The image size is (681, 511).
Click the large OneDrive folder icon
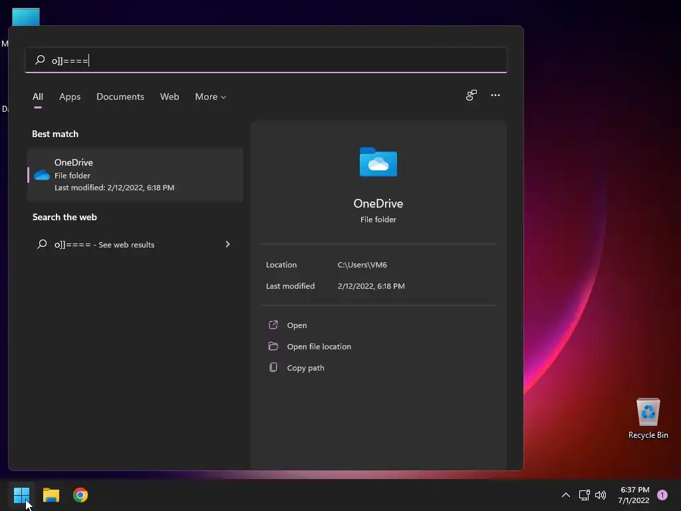coord(378,162)
